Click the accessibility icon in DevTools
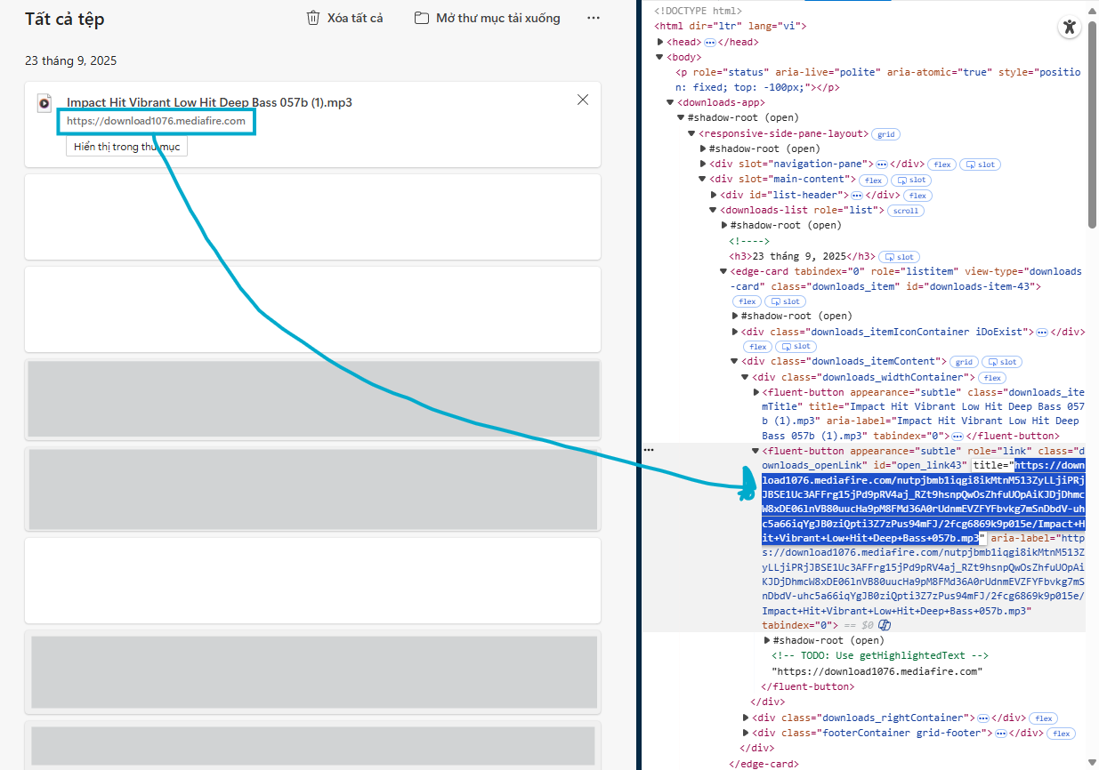 [1070, 28]
